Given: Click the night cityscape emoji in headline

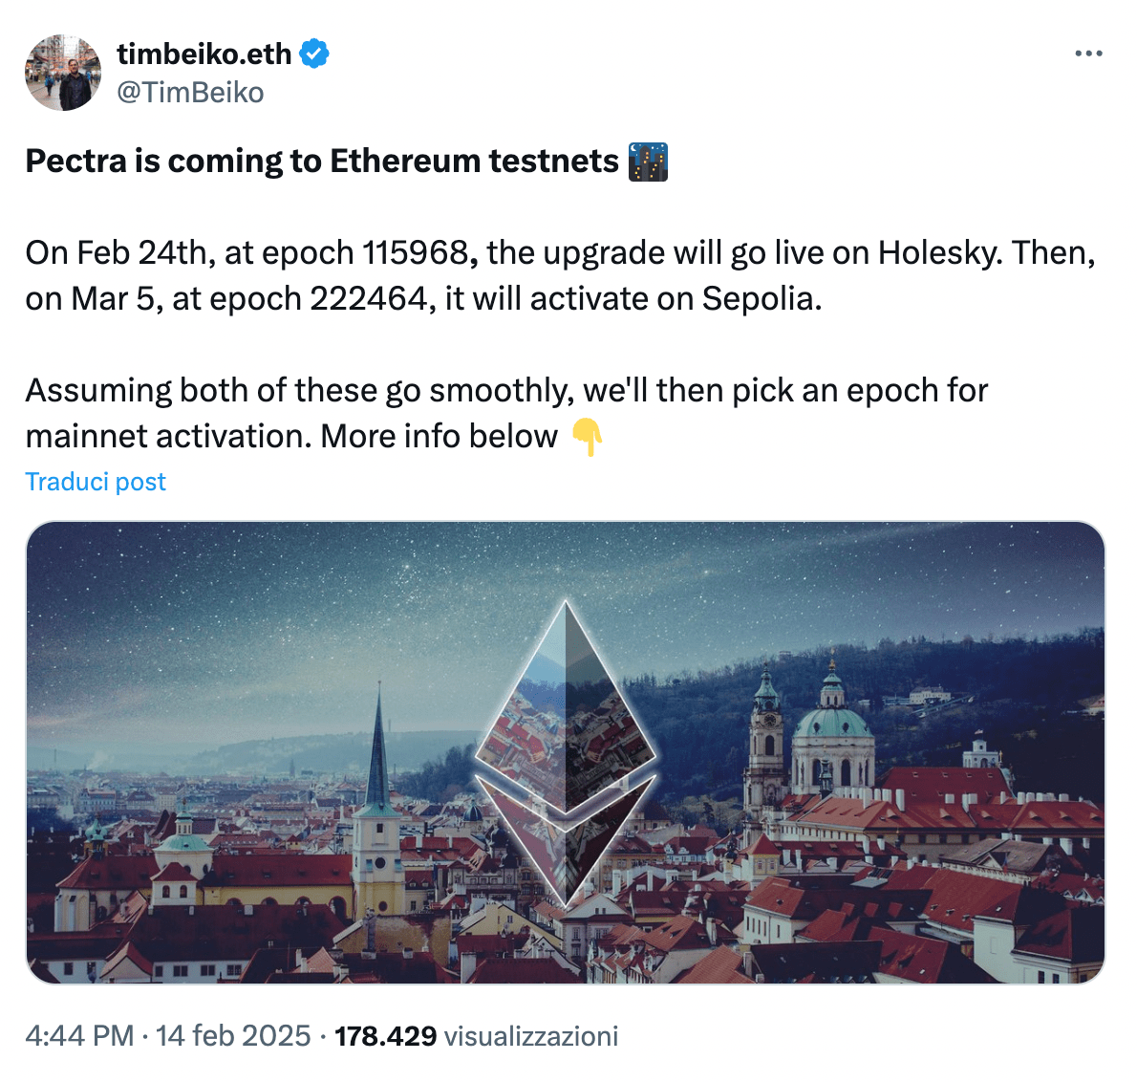Looking at the screenshot, I should pos(648,162).
